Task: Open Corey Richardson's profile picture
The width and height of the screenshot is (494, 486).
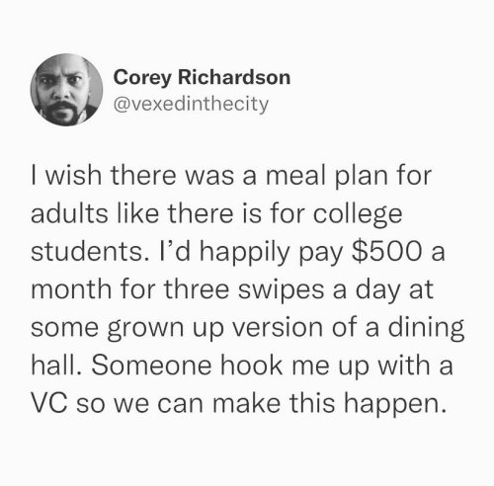Action: pyautogui.click(x=66, y=90)
